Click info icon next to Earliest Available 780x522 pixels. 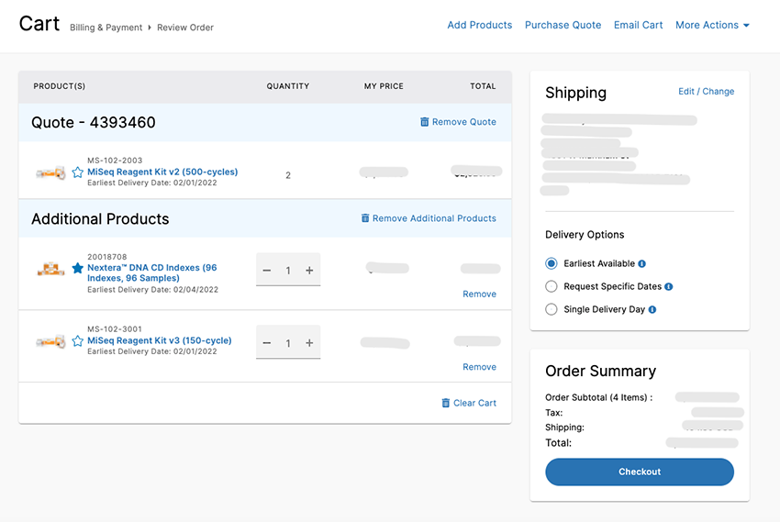(642, 264)
